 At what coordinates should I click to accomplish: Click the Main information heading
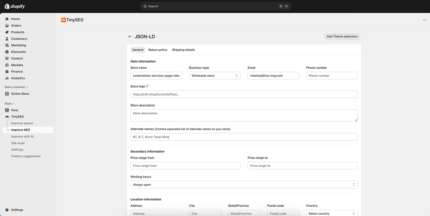coord(143,62)
